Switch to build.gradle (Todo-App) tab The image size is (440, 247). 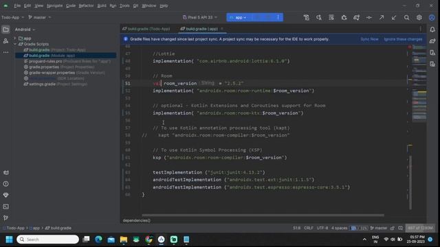(146, 29)
